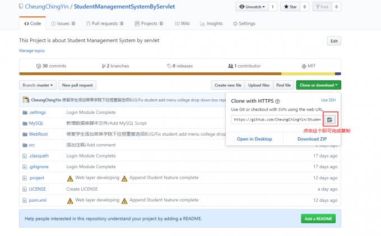Click Open in Desktop

pyautogui.click(x=254, y=139)
